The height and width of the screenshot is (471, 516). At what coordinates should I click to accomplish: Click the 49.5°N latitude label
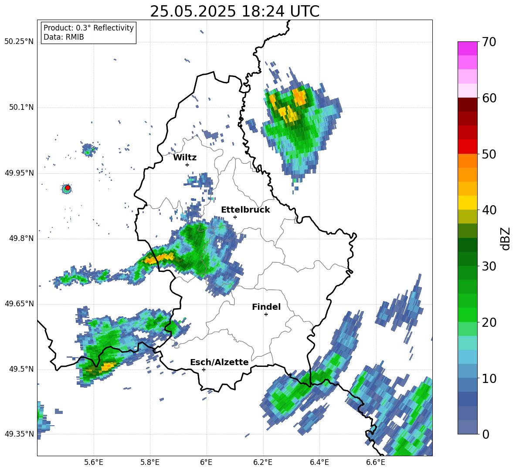(21, 369)
